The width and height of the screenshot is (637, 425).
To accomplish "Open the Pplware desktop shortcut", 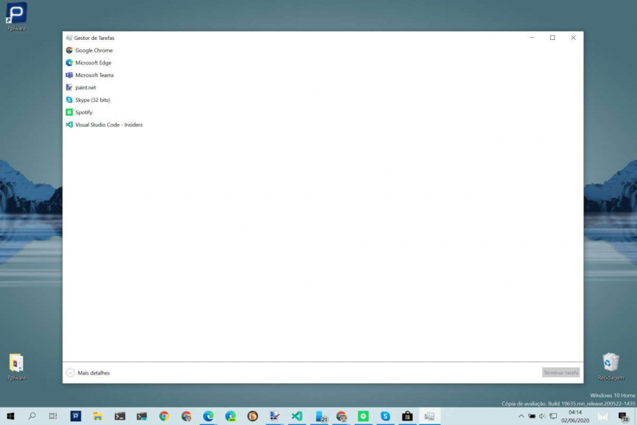I will (x=16, y=14).
